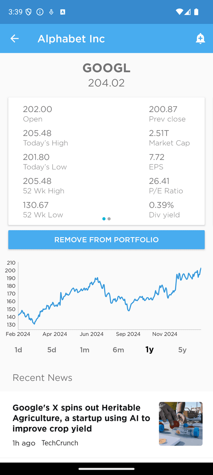Tap REMOVE FROM PORTFOLIO
Image resolution: width=213 pixels, height=475 pixels.
point(106,240)
